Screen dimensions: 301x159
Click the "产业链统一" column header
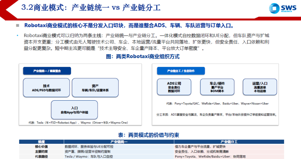tap(119, 142)
